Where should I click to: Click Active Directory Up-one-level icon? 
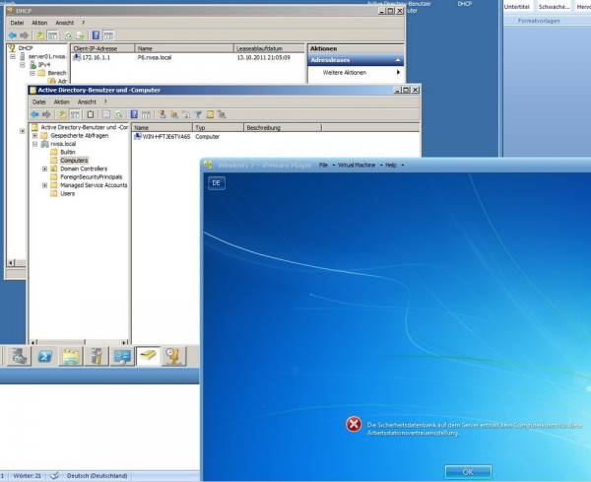[62, 114]
